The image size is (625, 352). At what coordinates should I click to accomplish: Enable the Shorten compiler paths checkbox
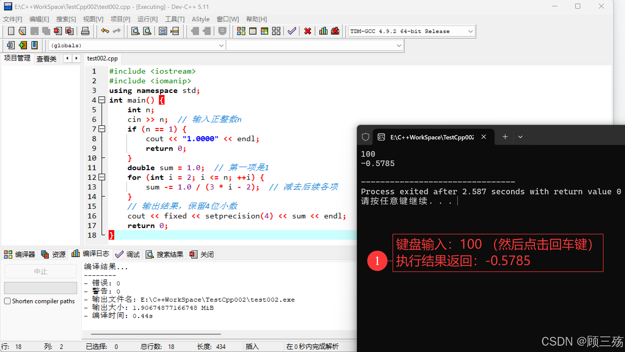8,301
